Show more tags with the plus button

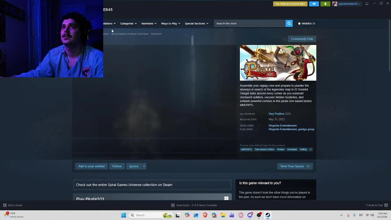point(311,149)
